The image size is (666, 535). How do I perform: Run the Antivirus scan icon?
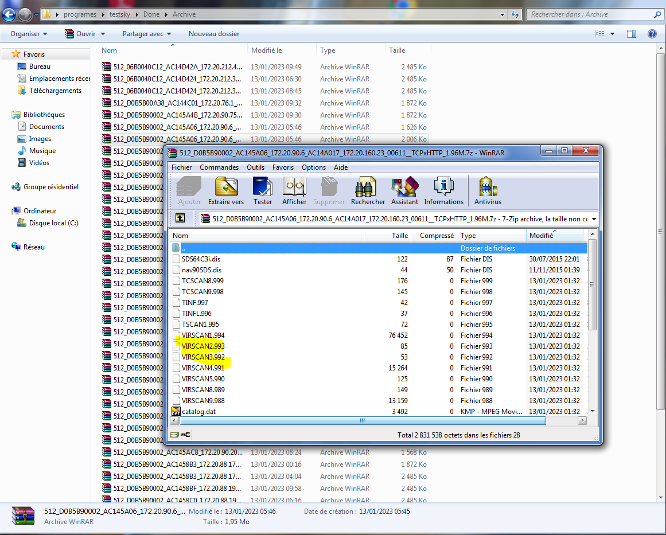pos(488,190)
